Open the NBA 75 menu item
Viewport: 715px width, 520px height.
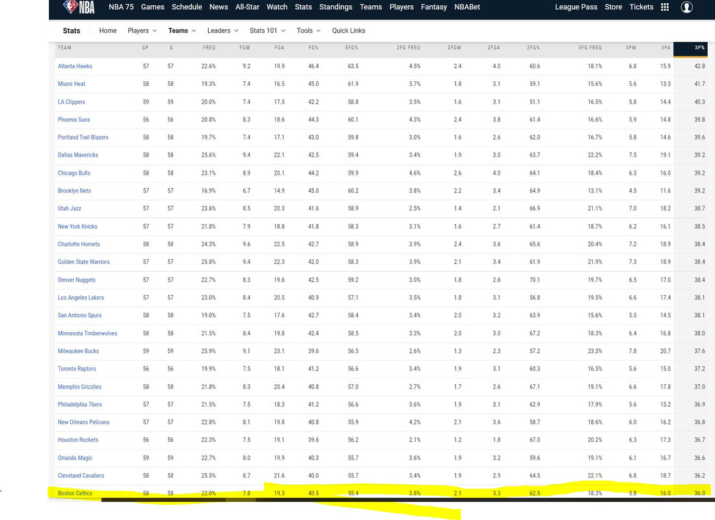(121, 7)
